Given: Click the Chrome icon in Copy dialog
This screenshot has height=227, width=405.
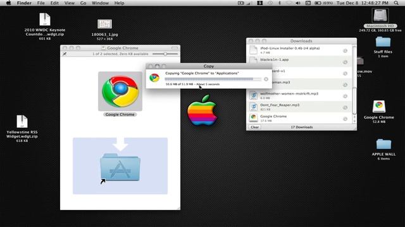Looking at the screenshot, I should click(154, 78).
